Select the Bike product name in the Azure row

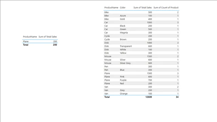[x=106, y=16]
